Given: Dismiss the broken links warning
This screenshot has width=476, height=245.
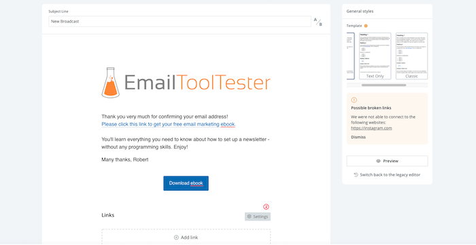Looking at the screenshot, I should point(358,137).
